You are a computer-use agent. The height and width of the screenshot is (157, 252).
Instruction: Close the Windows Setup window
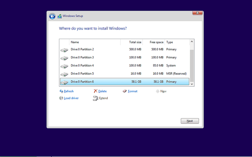[x=198, y=13]
